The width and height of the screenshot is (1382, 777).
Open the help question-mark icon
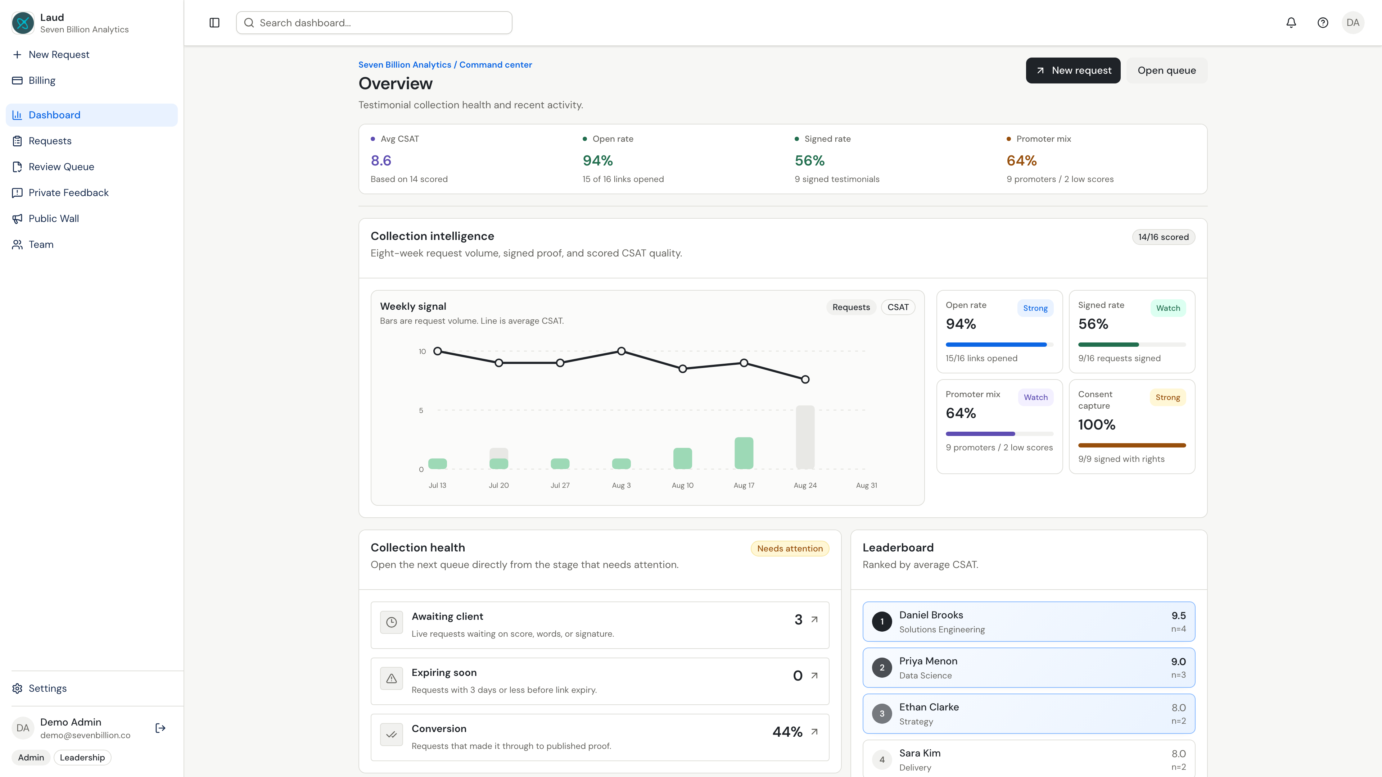[x=1323, y=23]
